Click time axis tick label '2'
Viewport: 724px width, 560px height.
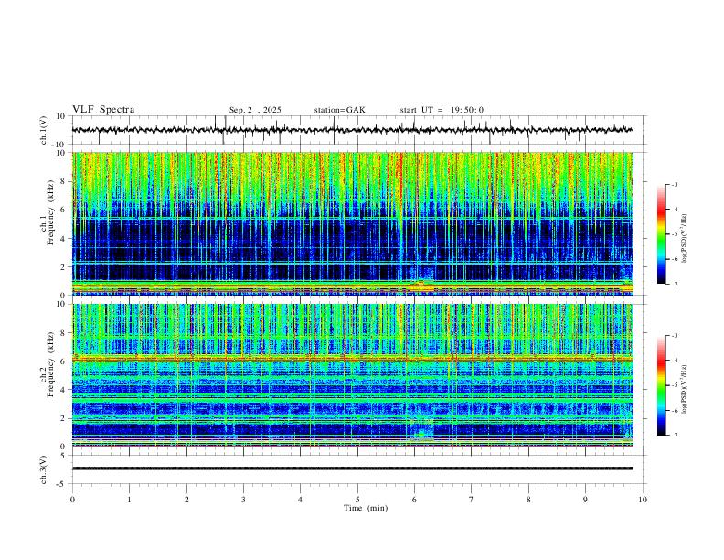pyautogui.click(x=186, y=500)
